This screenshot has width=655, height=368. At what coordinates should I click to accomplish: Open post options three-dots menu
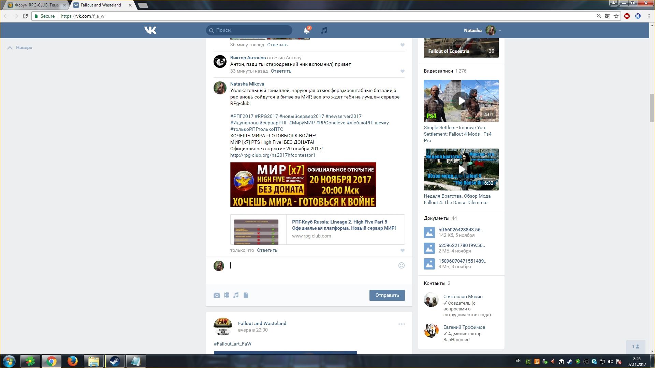[x=402, y=324]
